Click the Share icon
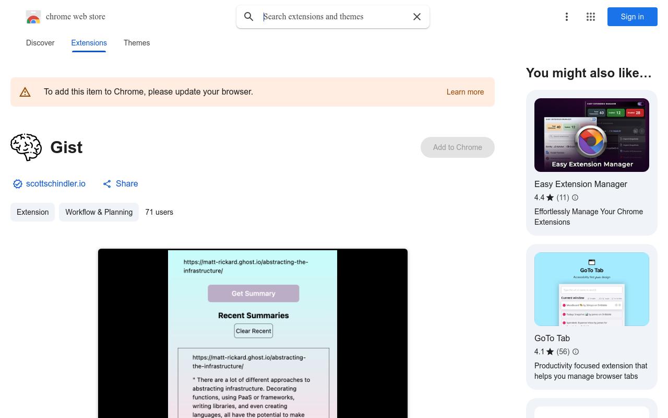668x418 pixels. pos(107,184)
